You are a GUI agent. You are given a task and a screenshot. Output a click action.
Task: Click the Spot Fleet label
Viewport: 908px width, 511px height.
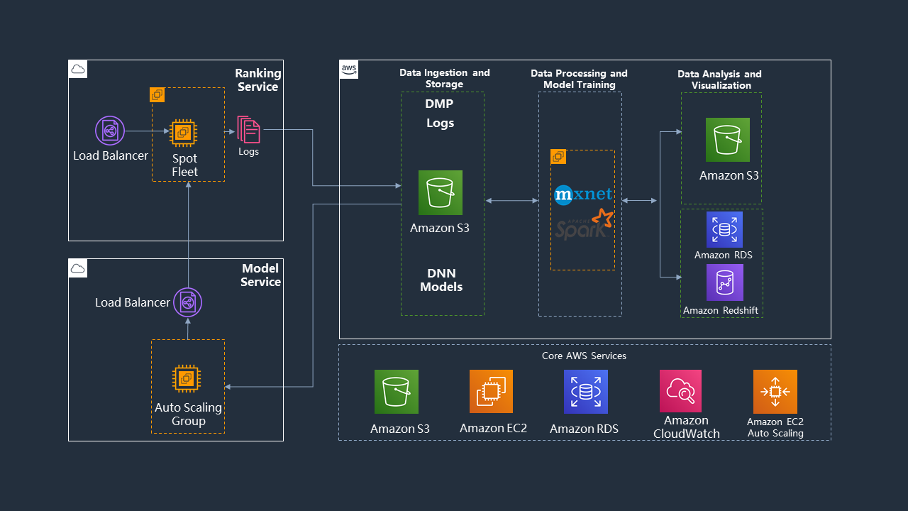(184, 165)
